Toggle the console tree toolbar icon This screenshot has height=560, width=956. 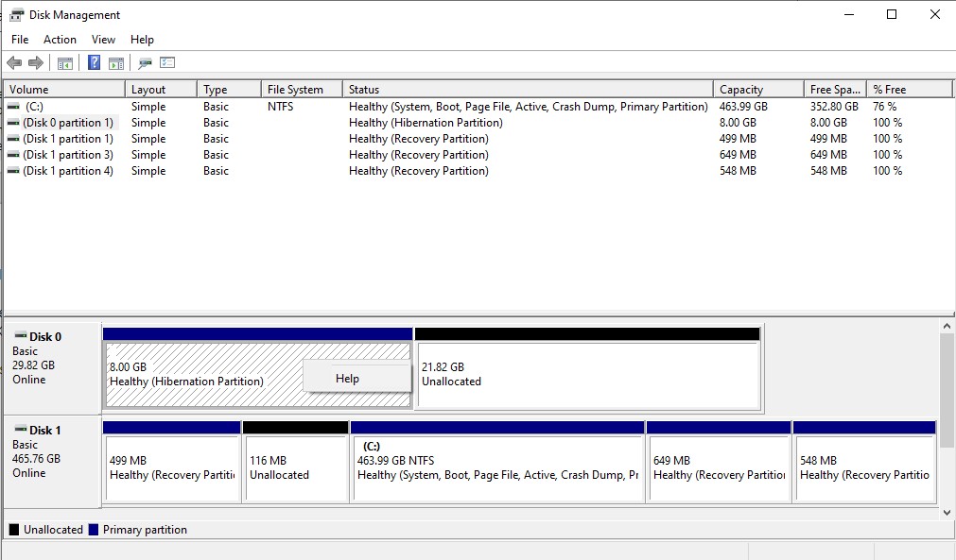(64, 62)
